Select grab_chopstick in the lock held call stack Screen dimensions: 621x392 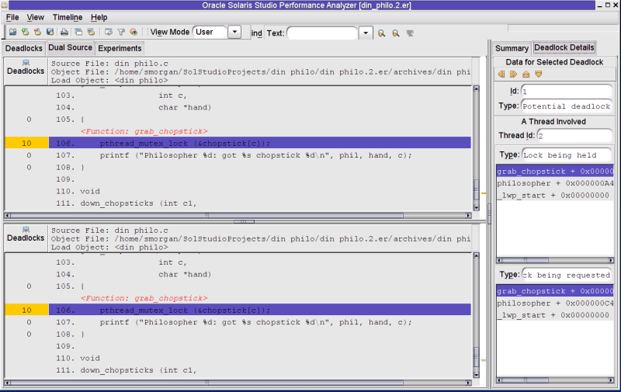[x=555, y=171]
